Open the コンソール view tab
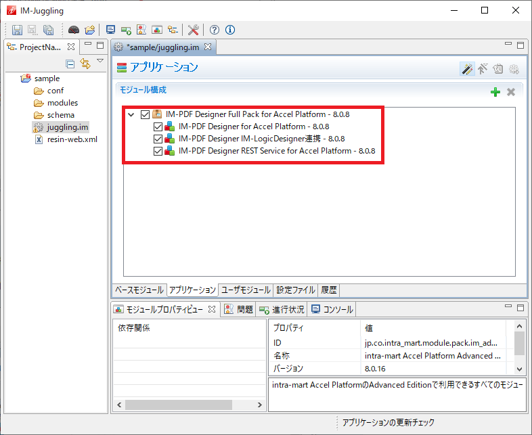The width and height of the screenshot is (532, 435). [x=332, y=309]
